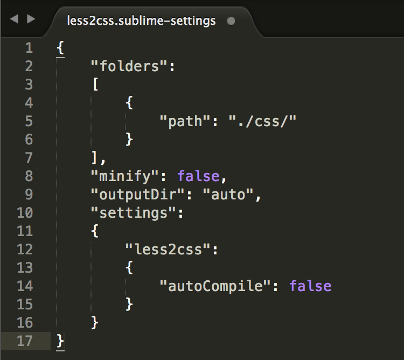Screen dimensions: 404x360
Task: Click line number 12 in the gutter
Action: [25, 250]
